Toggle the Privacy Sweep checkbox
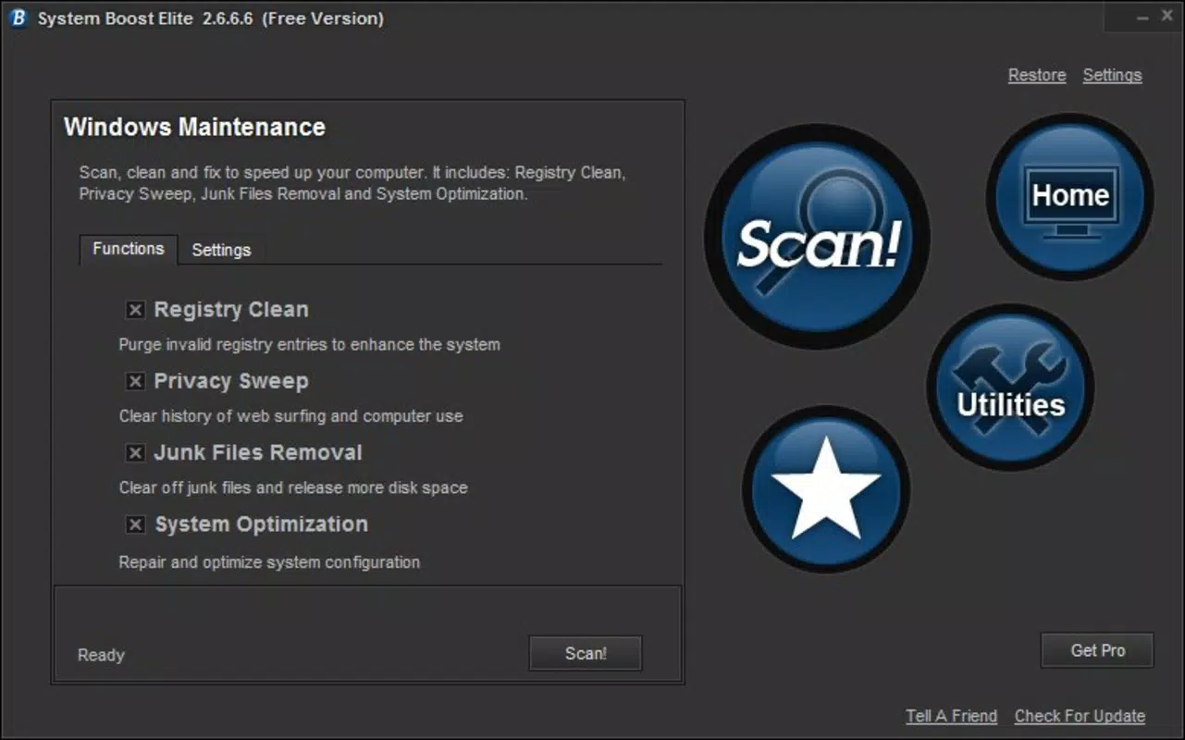This screenshot has width=1185, height=740. tap(135, 381)
